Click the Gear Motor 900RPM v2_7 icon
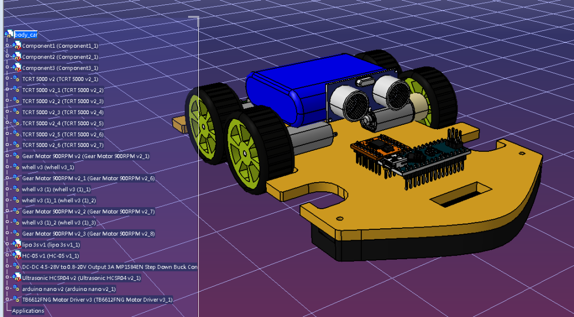 [16, 211]
